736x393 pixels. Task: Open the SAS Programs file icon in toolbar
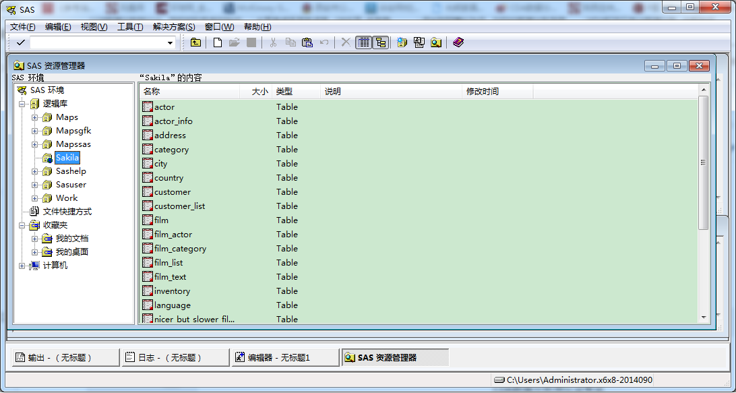419,42
